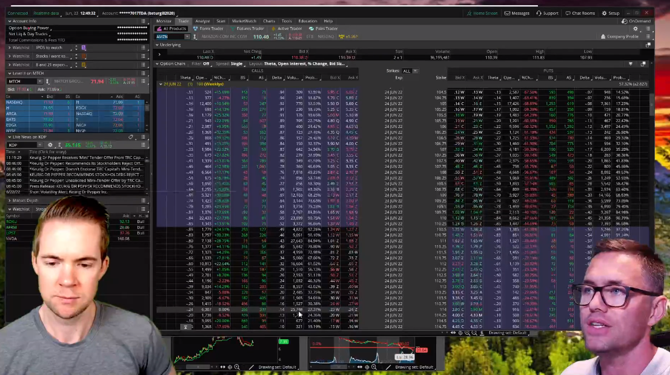Switch to the Scan tab
The image size is (670, 375).
point(221,21)
